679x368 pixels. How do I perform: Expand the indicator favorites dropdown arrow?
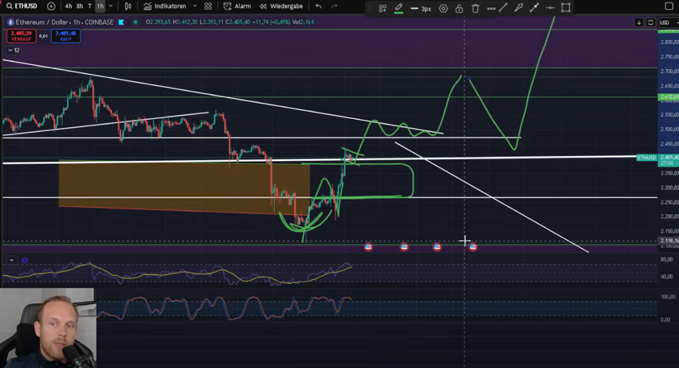(195, 6)
